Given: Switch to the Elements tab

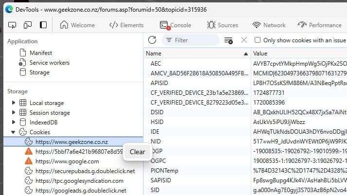Looking at the screenshot, I should coord(126,25).
